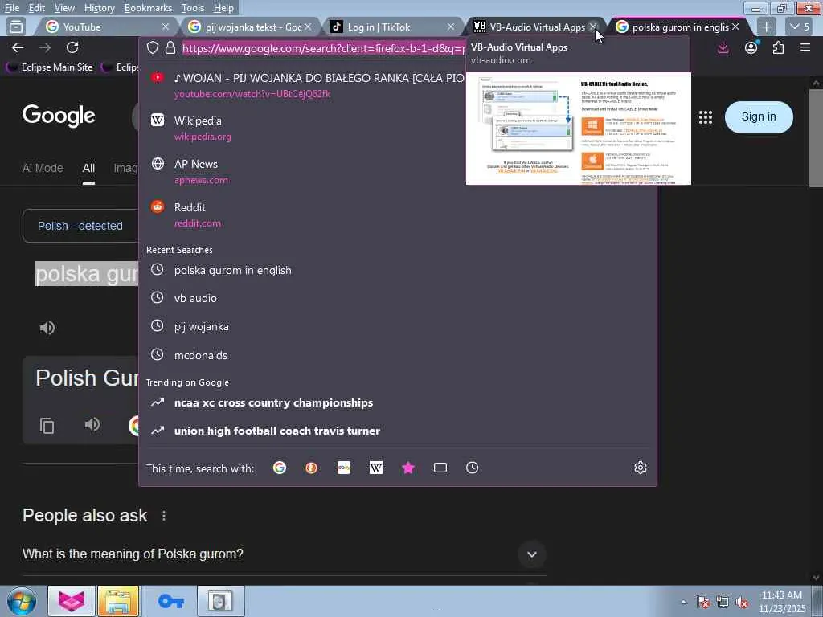Select trending 'ncaa xc cross country championships'

point(398,402)
